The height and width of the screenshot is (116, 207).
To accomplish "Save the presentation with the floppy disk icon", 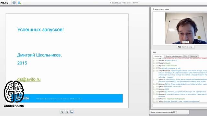I will (72, 112).
